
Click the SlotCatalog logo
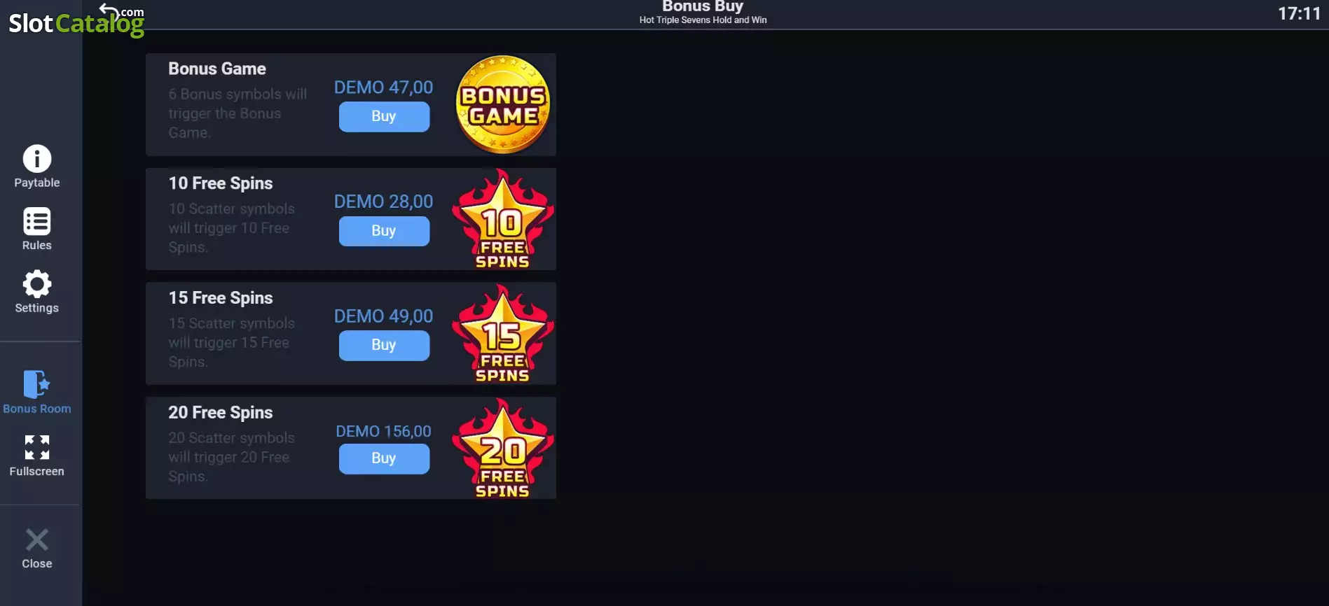click(x=76, y=21)
